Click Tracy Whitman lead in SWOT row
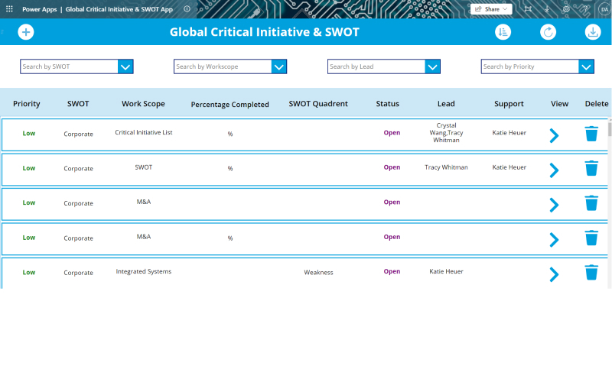Viewport: 612px width, 382px height. [446, 167]
